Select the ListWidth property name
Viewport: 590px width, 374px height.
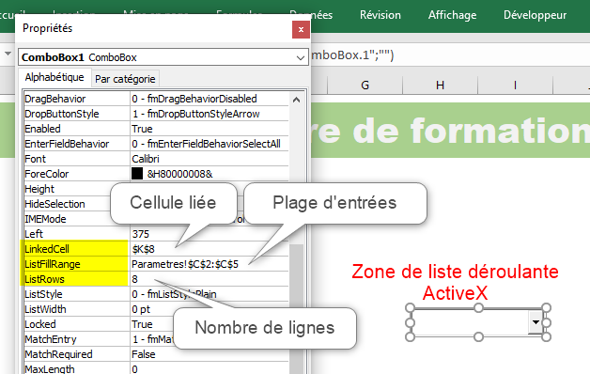[45, 309]
